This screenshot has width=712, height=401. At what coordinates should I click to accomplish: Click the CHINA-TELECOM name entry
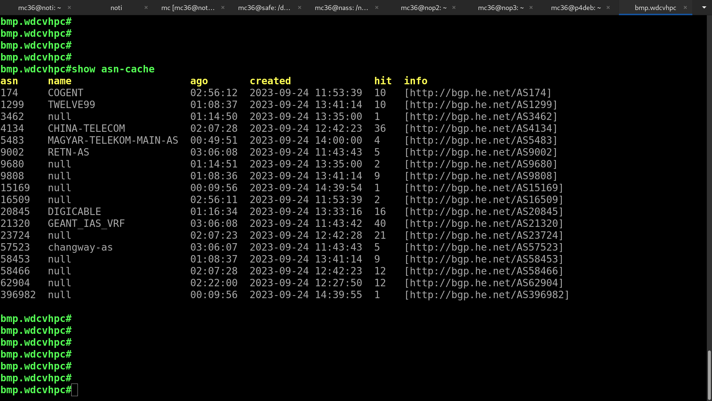[86, 128]
